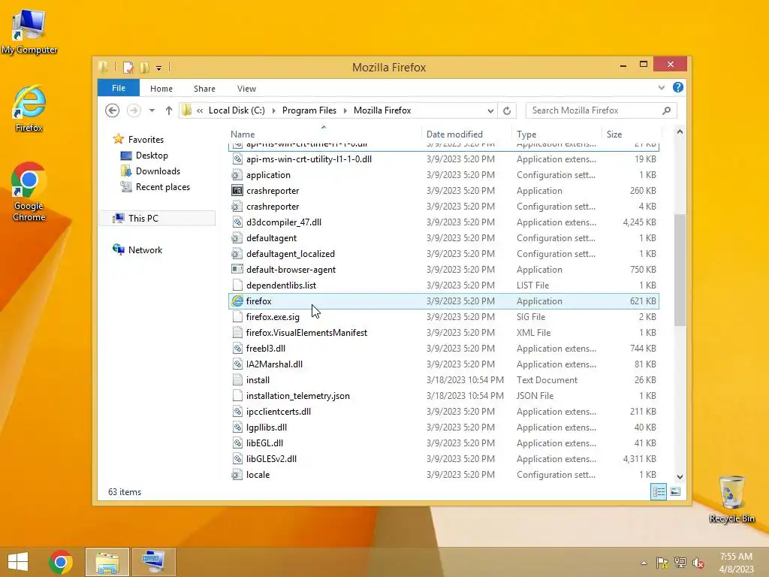The image size is (769, 577).
Task: Select the Google Chrome desktop shortcut
Action: coord(29,192)
